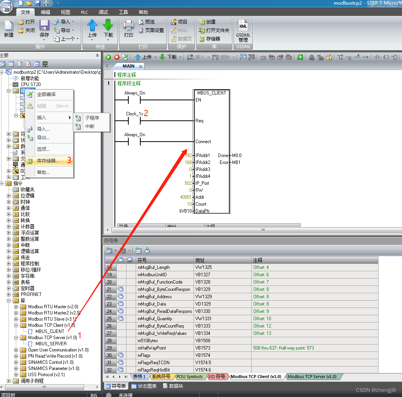Screen dimensions: 402x397
Task: Click the project tree horizontal scrollbar
Action: (x=45, y=387)
